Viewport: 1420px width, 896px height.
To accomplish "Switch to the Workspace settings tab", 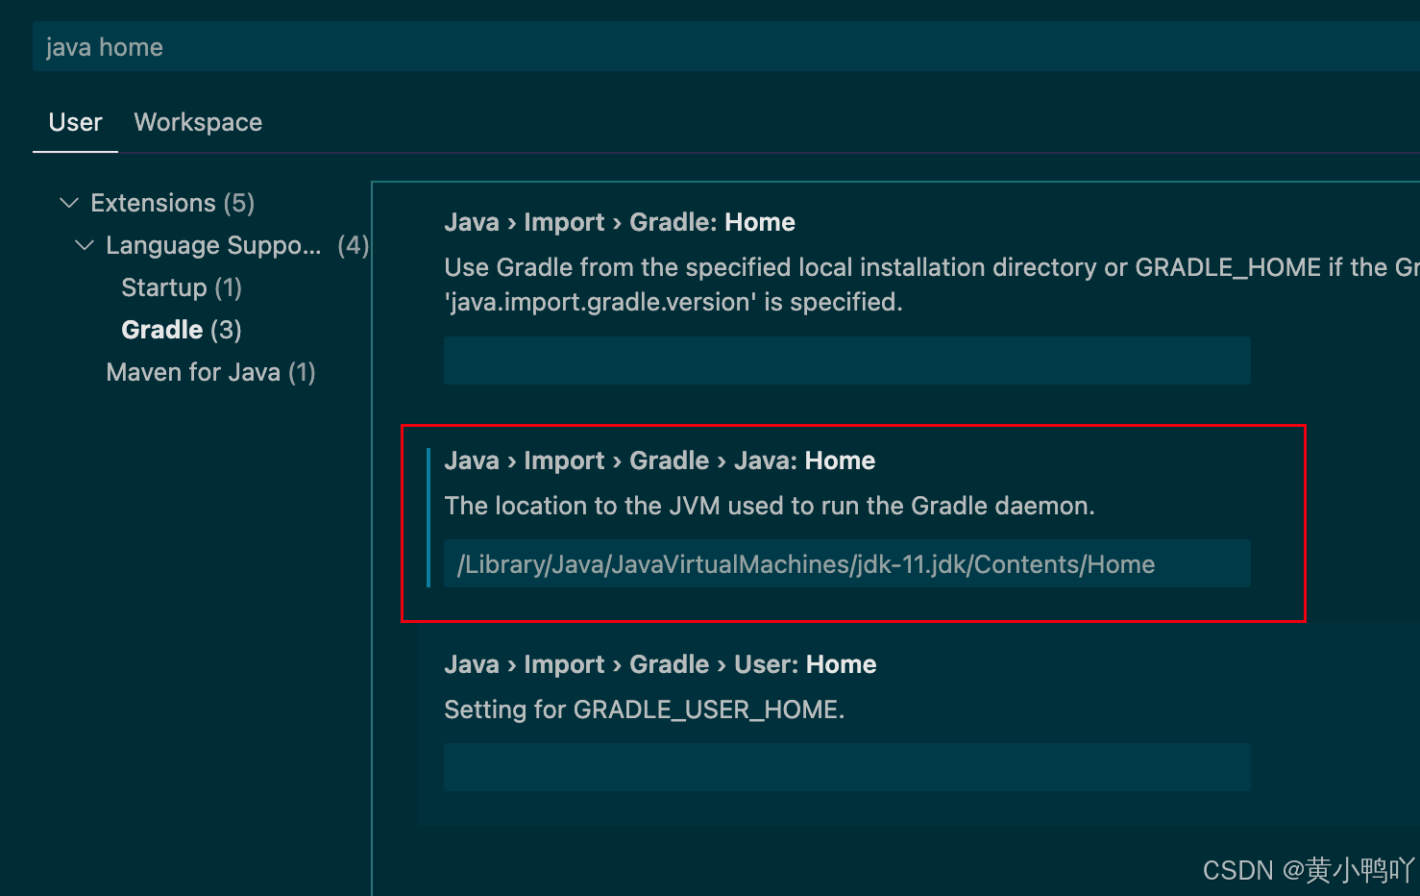I will pos(198,122).
